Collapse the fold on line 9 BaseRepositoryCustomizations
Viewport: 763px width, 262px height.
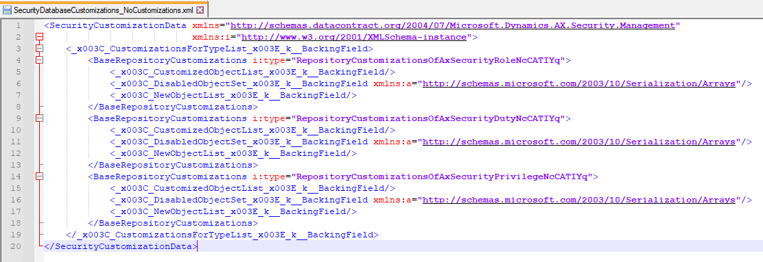39,118
